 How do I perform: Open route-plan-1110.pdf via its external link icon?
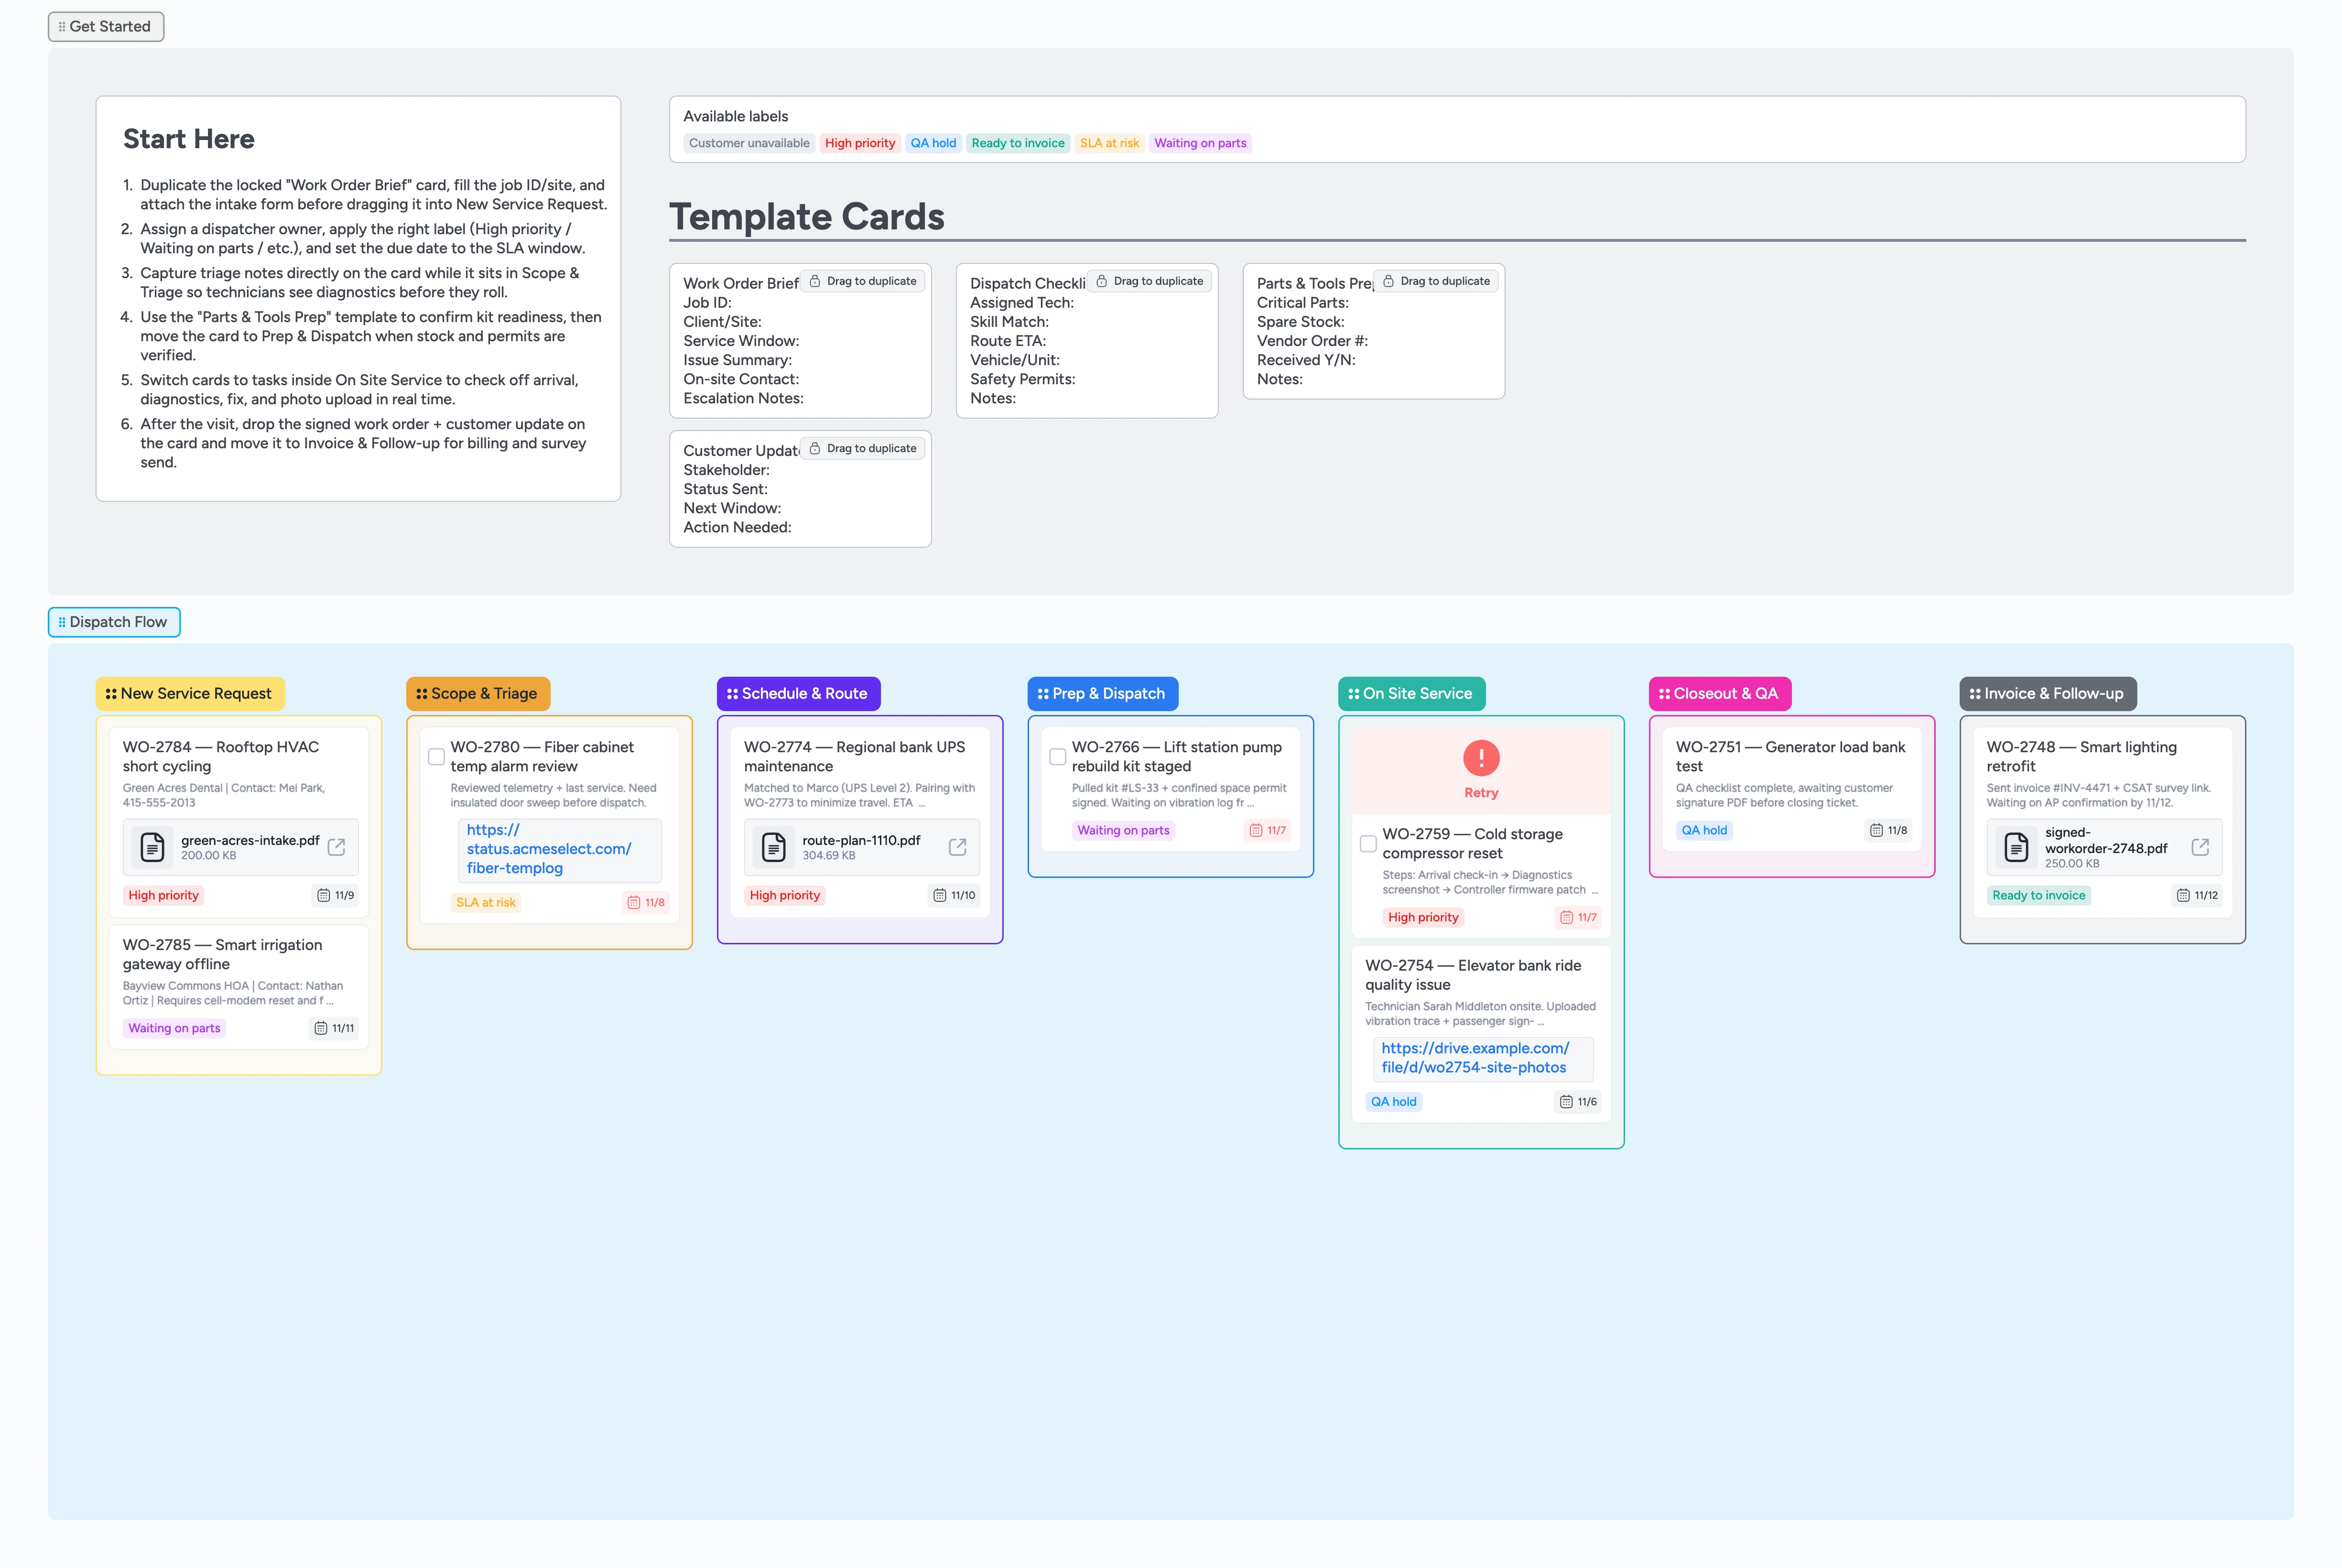pyautogui.click(x=957, y=846)
